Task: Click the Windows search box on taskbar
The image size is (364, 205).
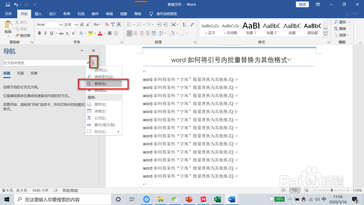Action: click(63, 200)
